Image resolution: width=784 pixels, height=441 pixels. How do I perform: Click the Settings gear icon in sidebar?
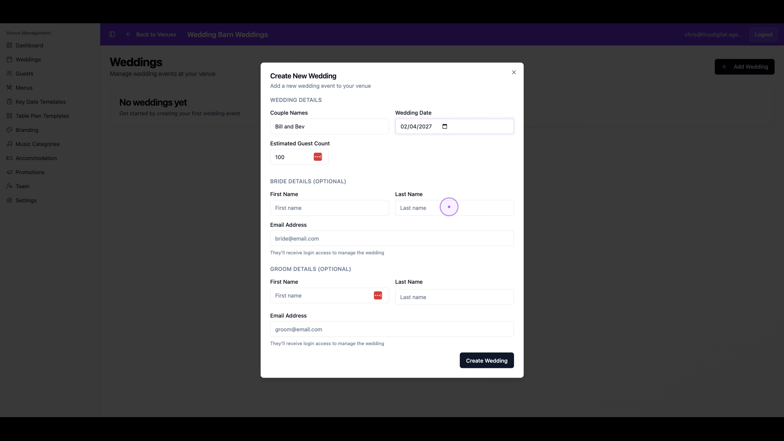click(9, 200)
